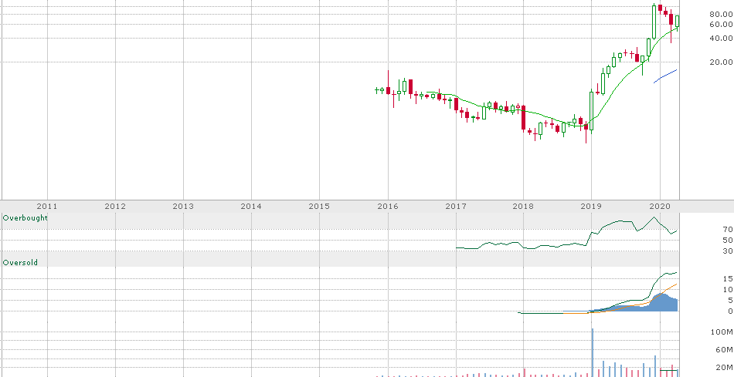
Task: Click the 60M volume axis label
Action: [724, 349]
